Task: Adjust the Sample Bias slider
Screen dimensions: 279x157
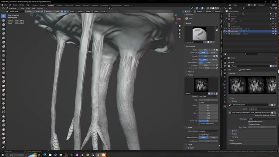Action: click(208, 121)
